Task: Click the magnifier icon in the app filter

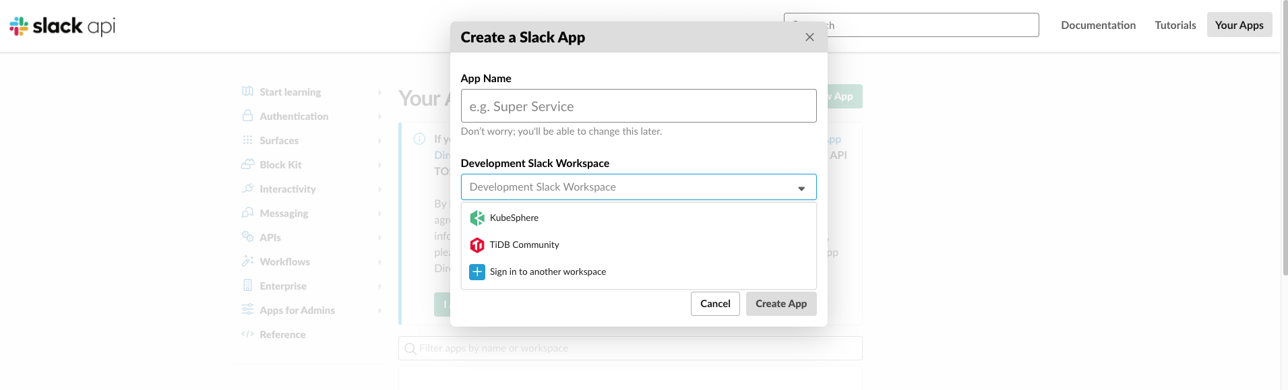Action: pyautogui.click(x=410, y=348)
